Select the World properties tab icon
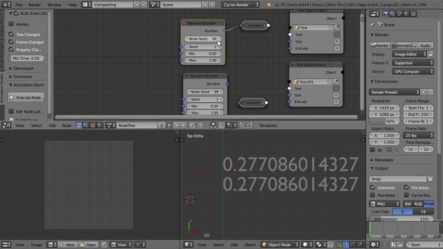Viewport: 443px width, 249px height. coord(406,14)
